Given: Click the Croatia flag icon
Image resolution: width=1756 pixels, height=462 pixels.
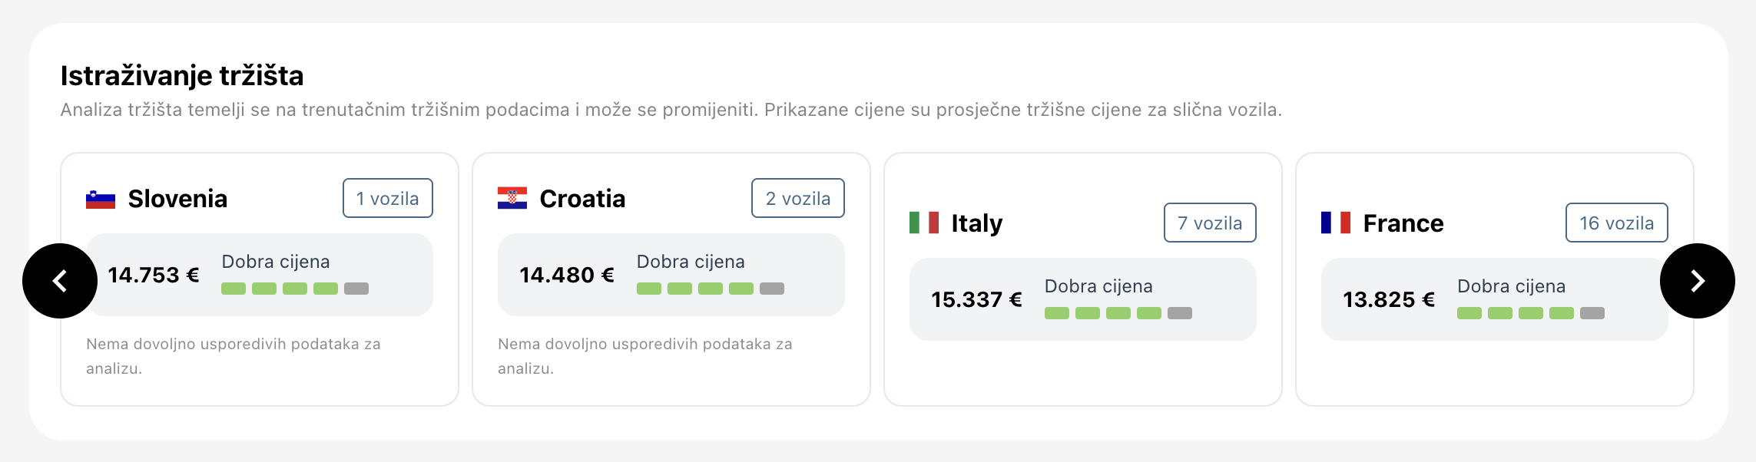Looking at the screenshot, I should click(x=512, y=199).
